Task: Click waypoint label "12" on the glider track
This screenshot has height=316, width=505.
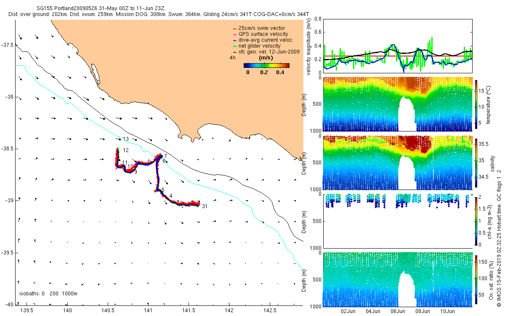Action: [x=126, y=150]
